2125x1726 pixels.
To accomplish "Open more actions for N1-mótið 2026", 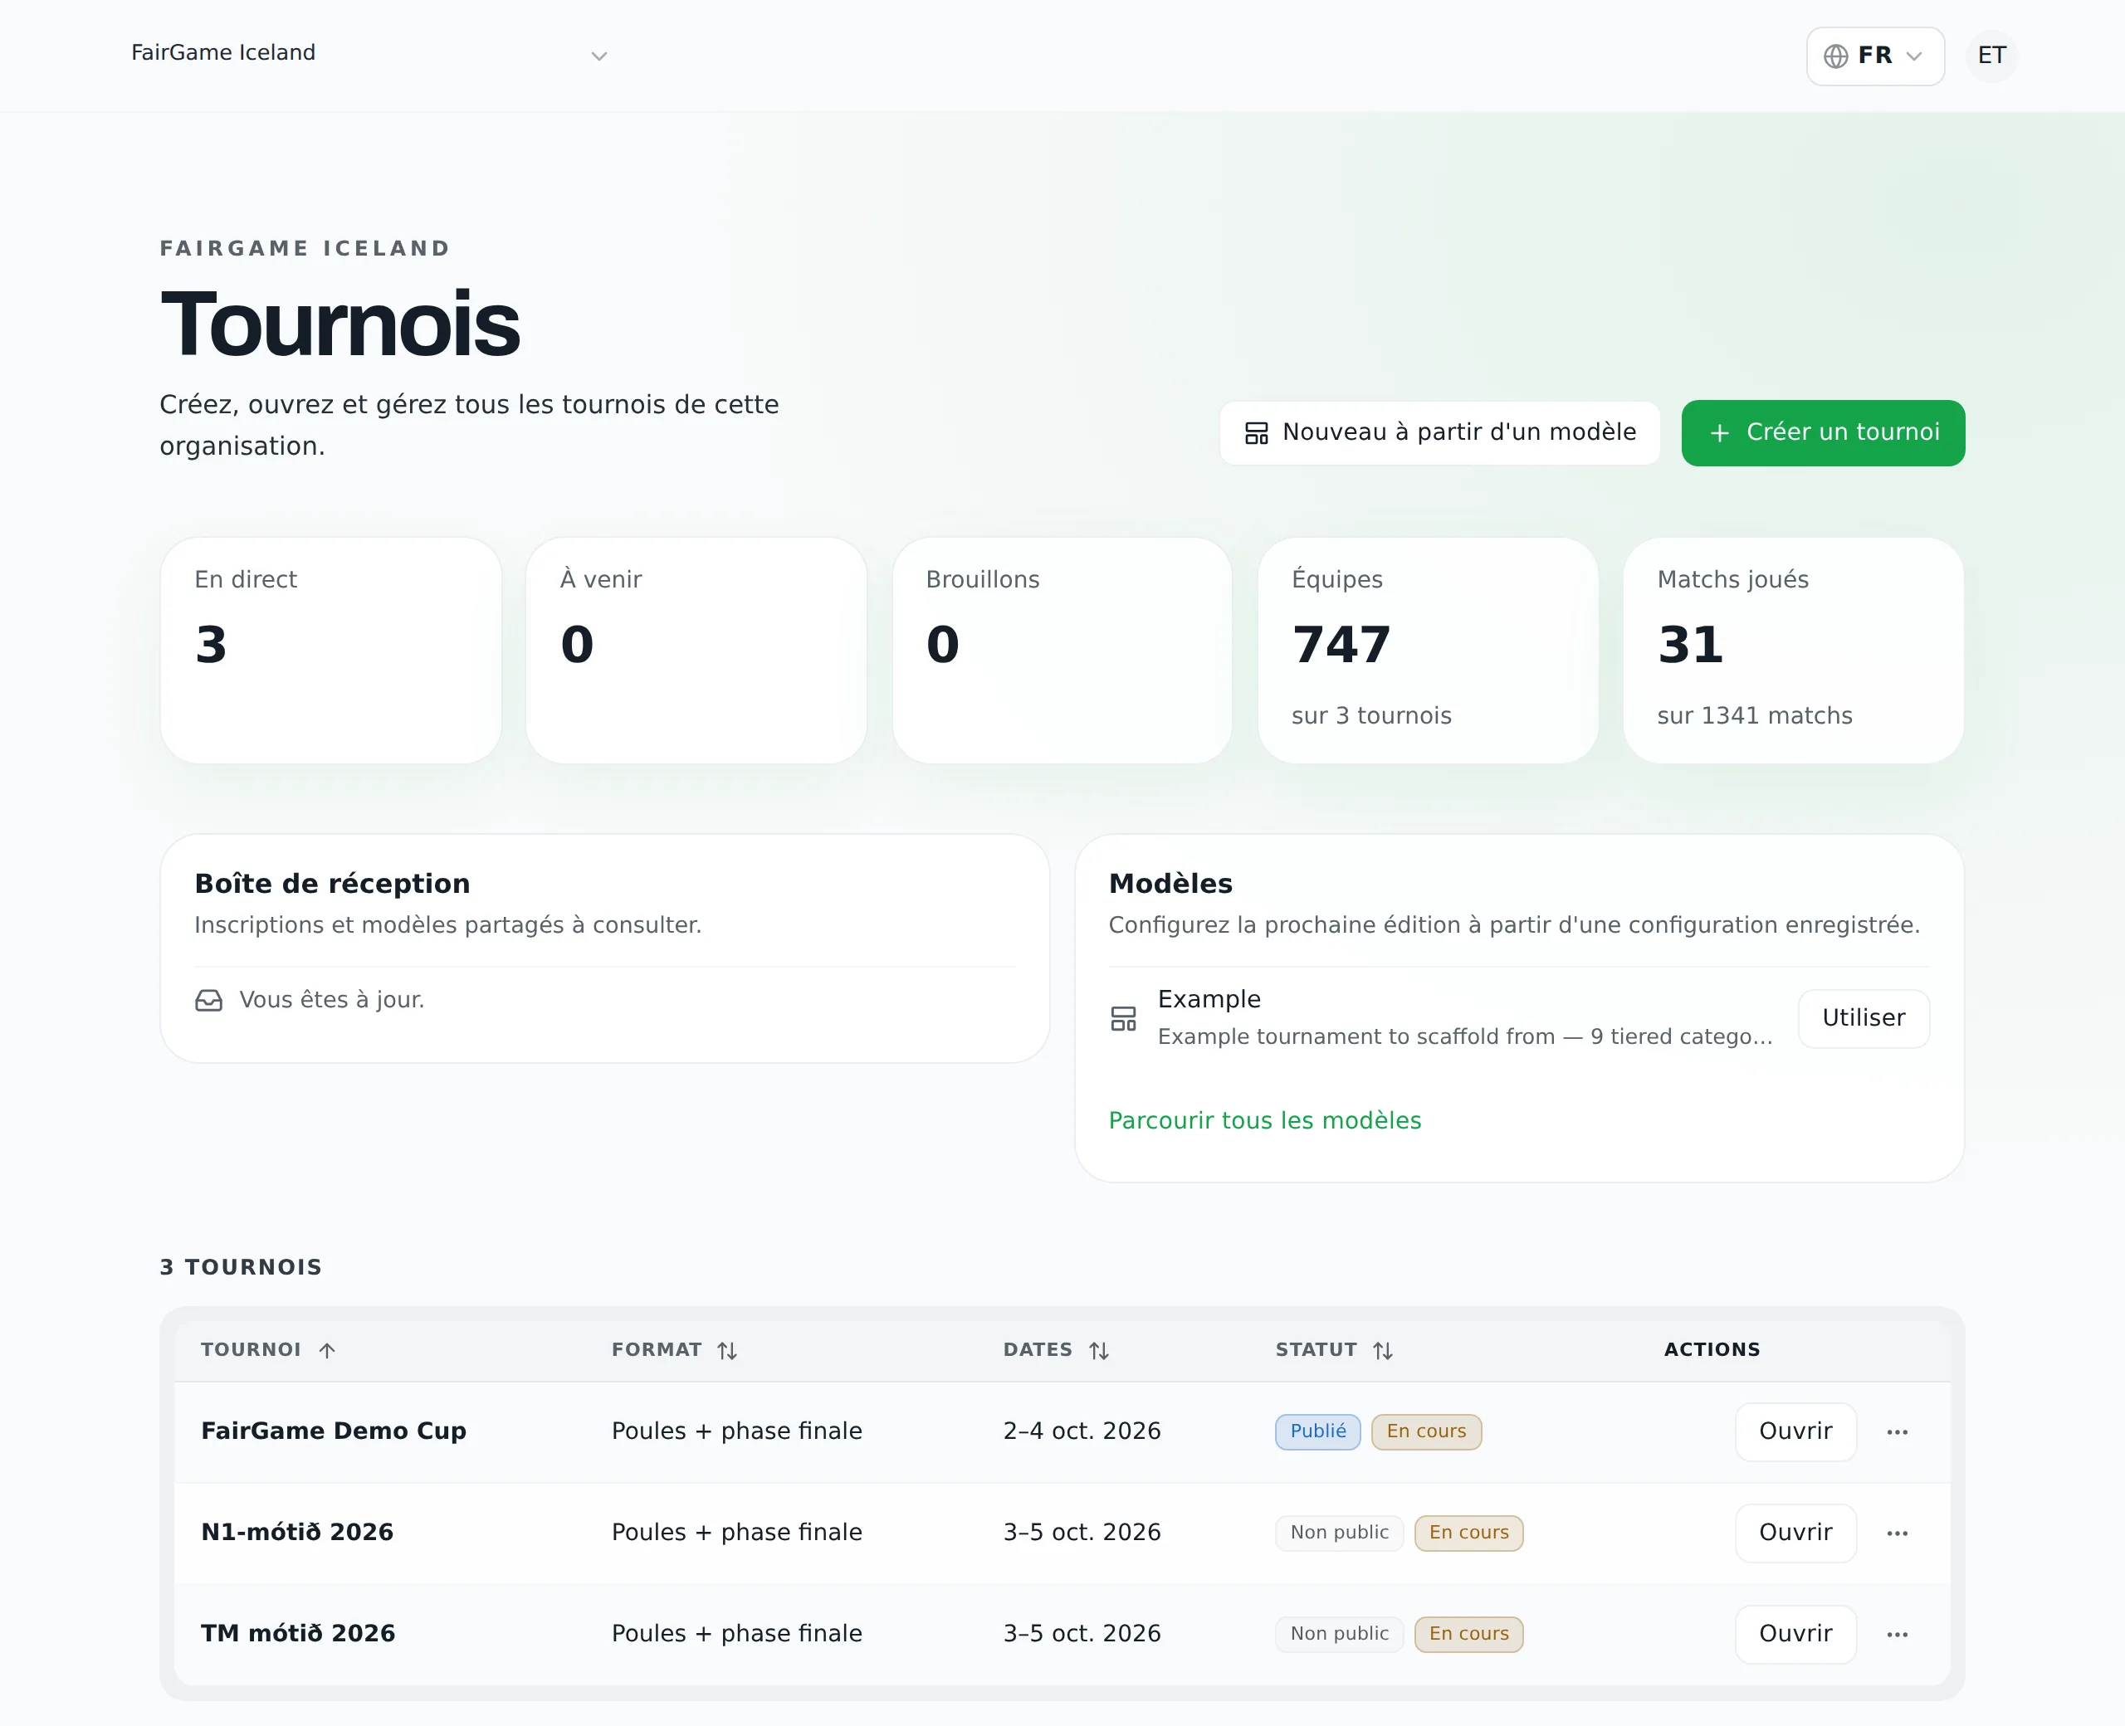I will click(1896, 1533).
